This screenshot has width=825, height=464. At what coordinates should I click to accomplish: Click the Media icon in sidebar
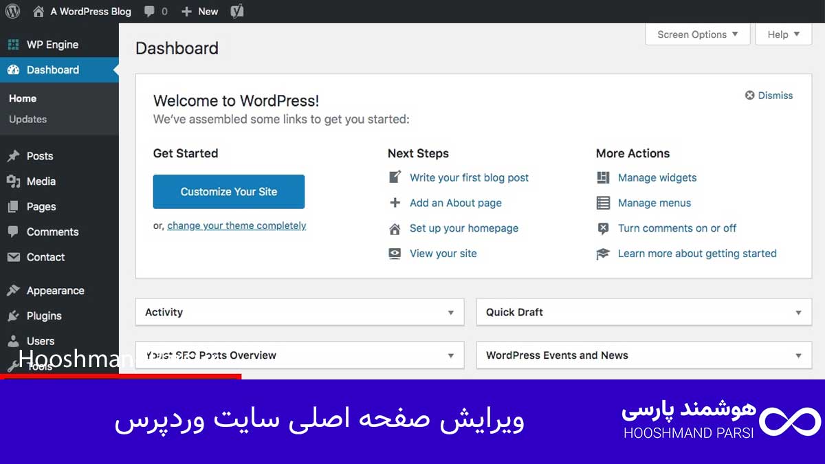pos(13,181)
